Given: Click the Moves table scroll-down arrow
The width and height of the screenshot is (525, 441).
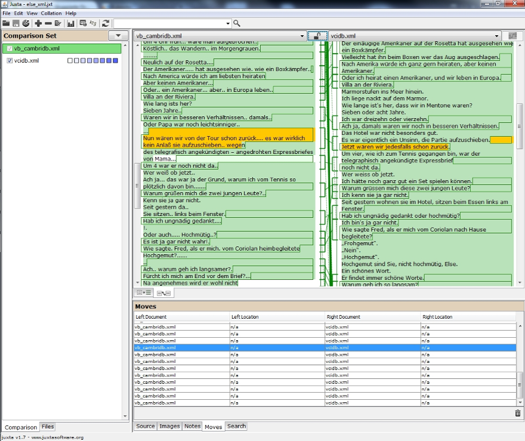Looking at the screenshot, I should tap(520, 403).
